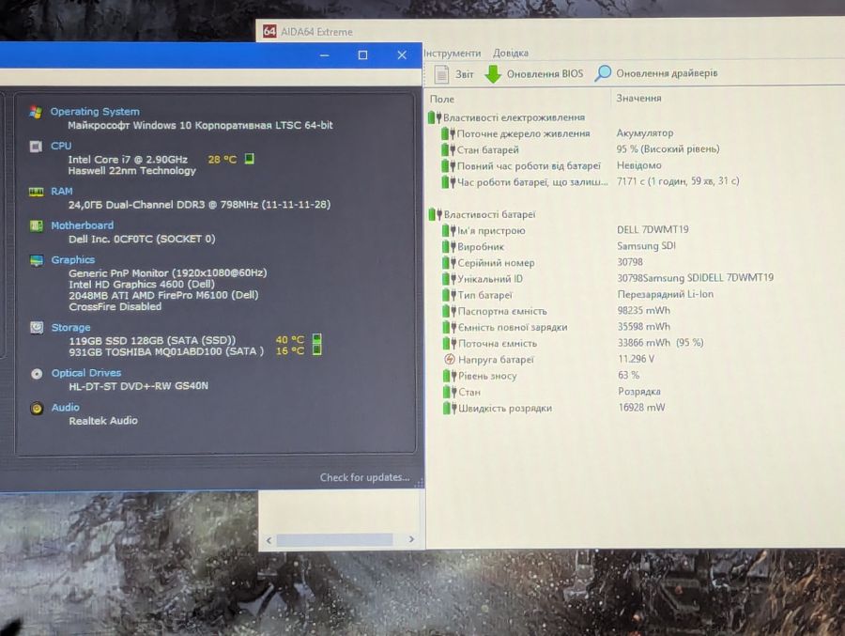Open the Storage section link
845x636 pixels.
click(70, 328)
